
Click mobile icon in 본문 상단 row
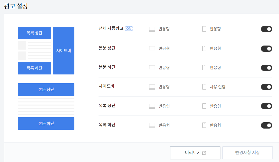click(204, 48)
